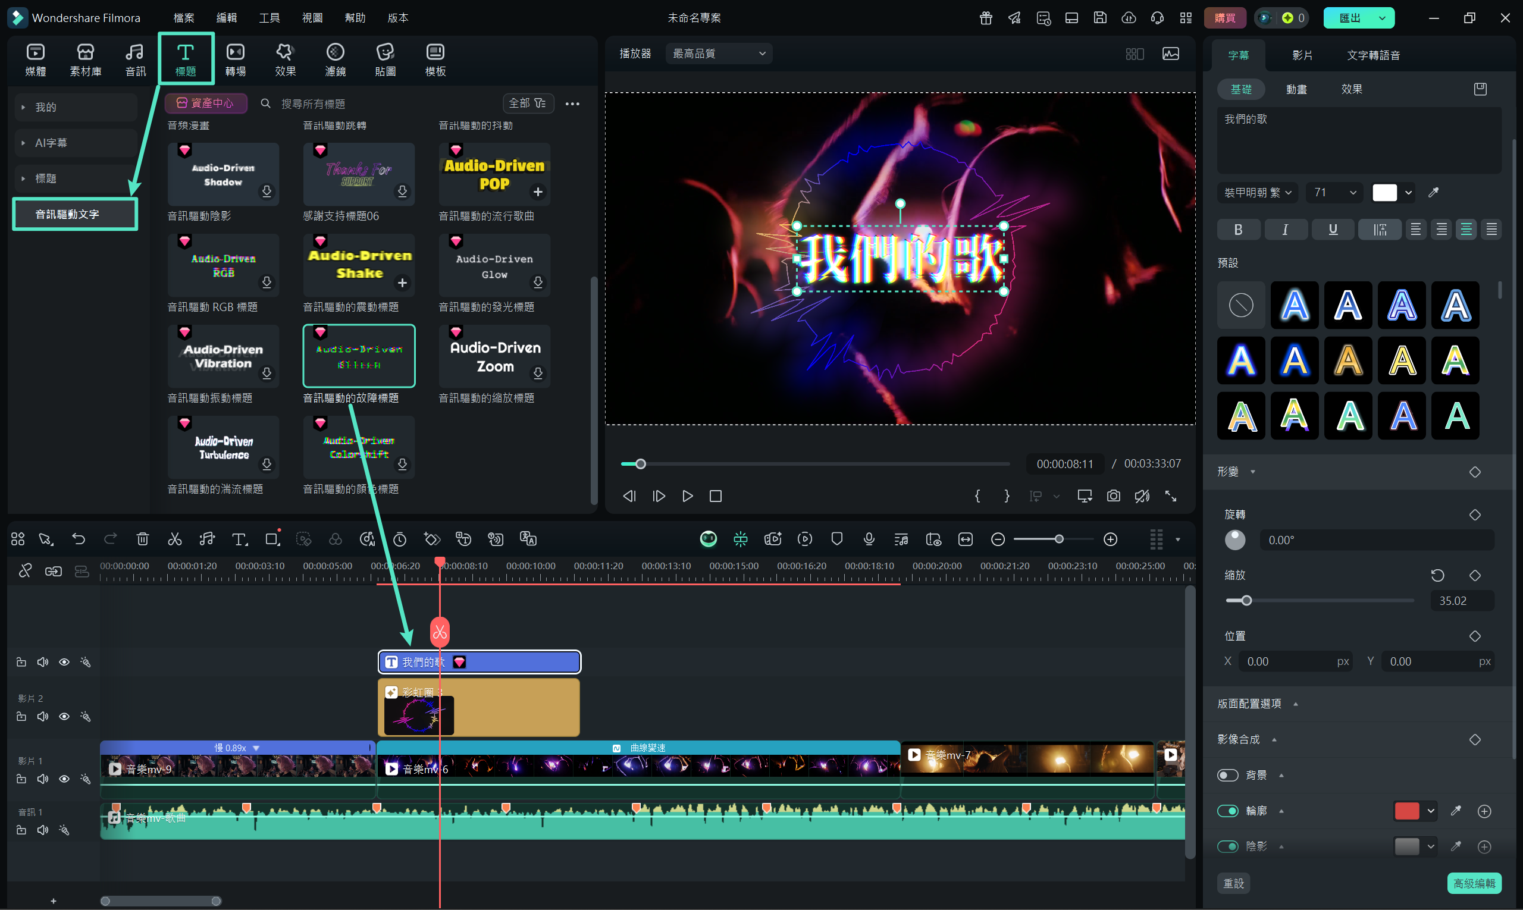Open the 匯出 export dropdown arrow

[1382, 18]
